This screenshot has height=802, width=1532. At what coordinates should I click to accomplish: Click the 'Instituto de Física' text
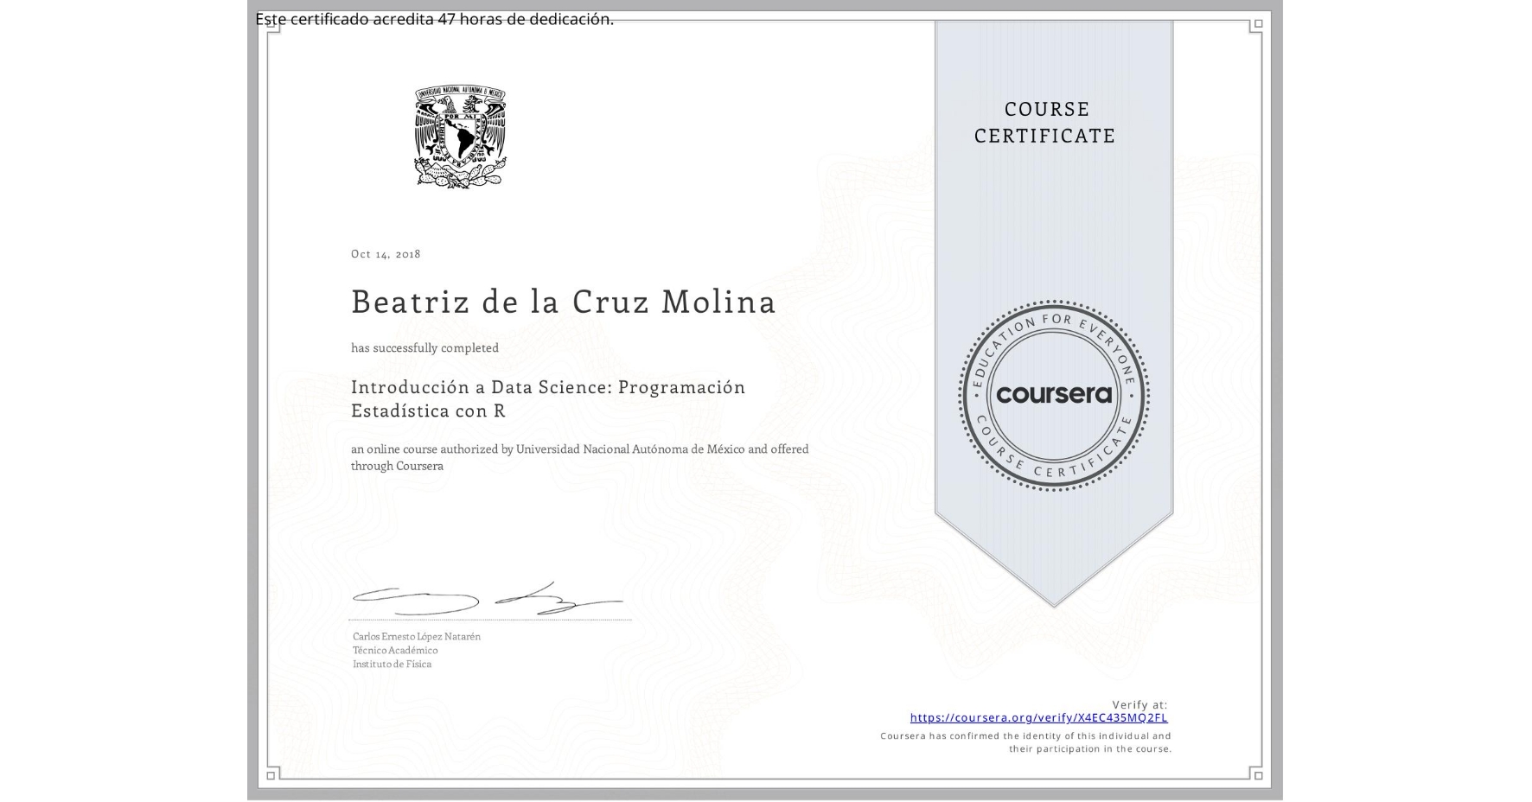click(392, 664)
